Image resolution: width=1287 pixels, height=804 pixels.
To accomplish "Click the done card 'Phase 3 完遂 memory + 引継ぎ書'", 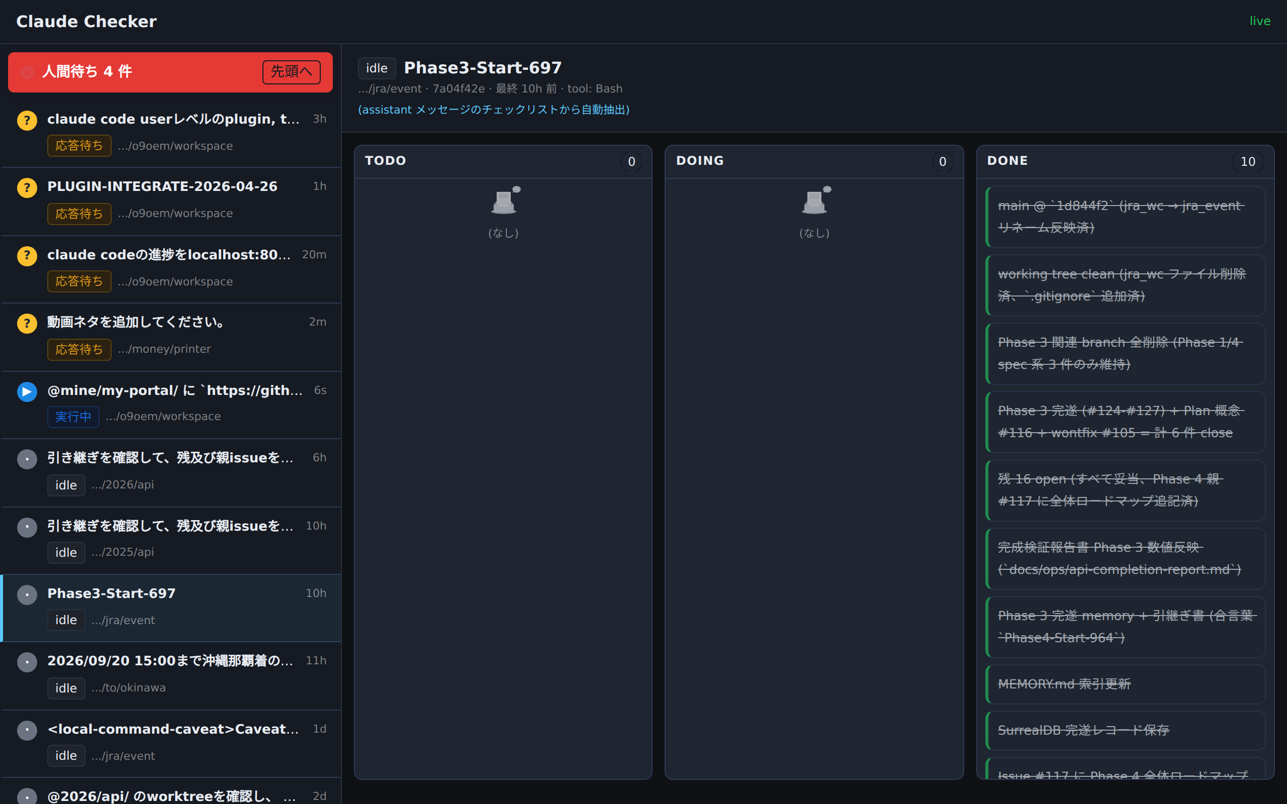I will [1125, 627].
